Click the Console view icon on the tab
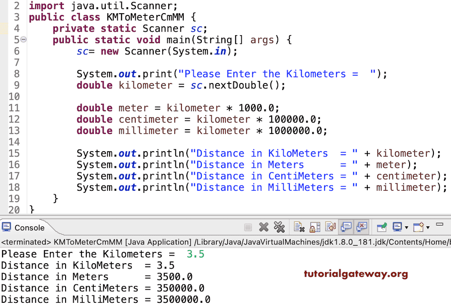This screenshot has width=451, height=305. point(6,227)
